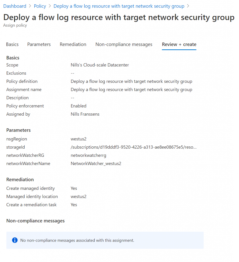Click the NetworkWatcher_westus2 value

click(x=96, y=163)
